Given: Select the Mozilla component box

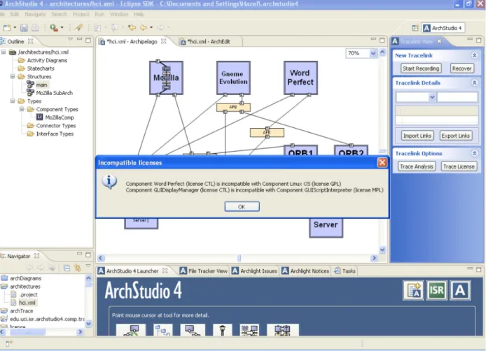Looking at the screenshot, I should click(x=166, y=78).
